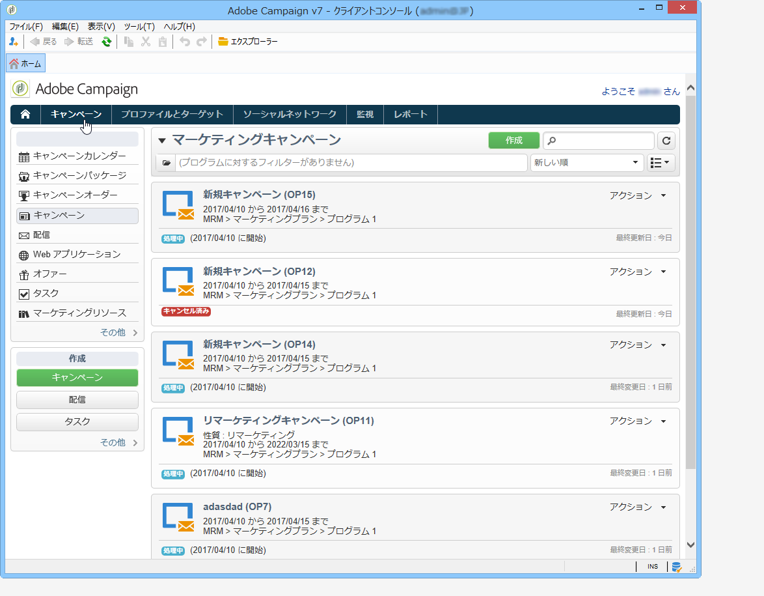Click the program filter folder icon
Image resolution: width=764 pixels, height=596 pixels.
(x=166, y=163)
